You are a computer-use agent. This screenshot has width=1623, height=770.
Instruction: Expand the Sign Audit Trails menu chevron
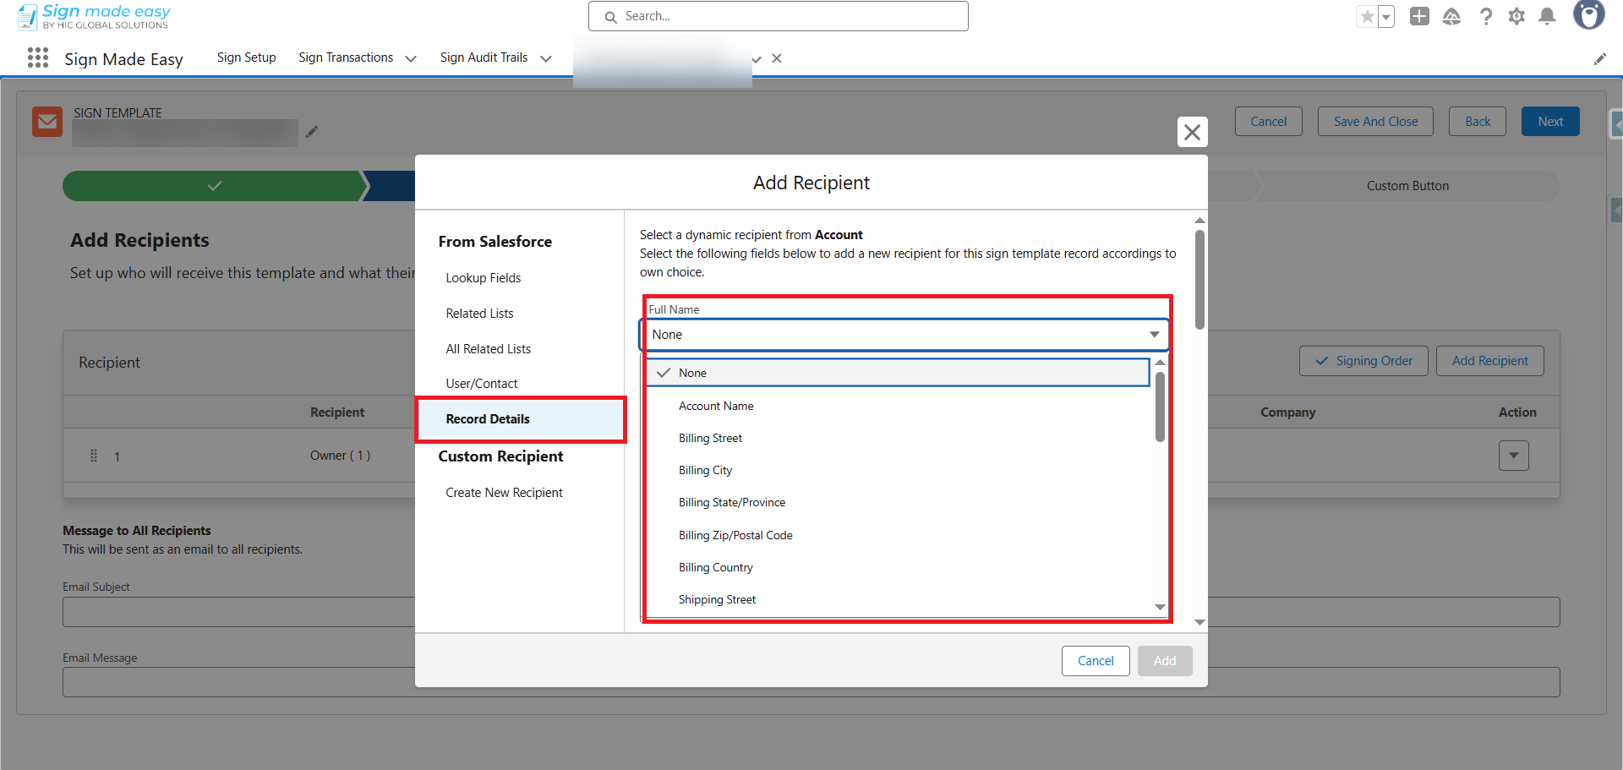546,58
